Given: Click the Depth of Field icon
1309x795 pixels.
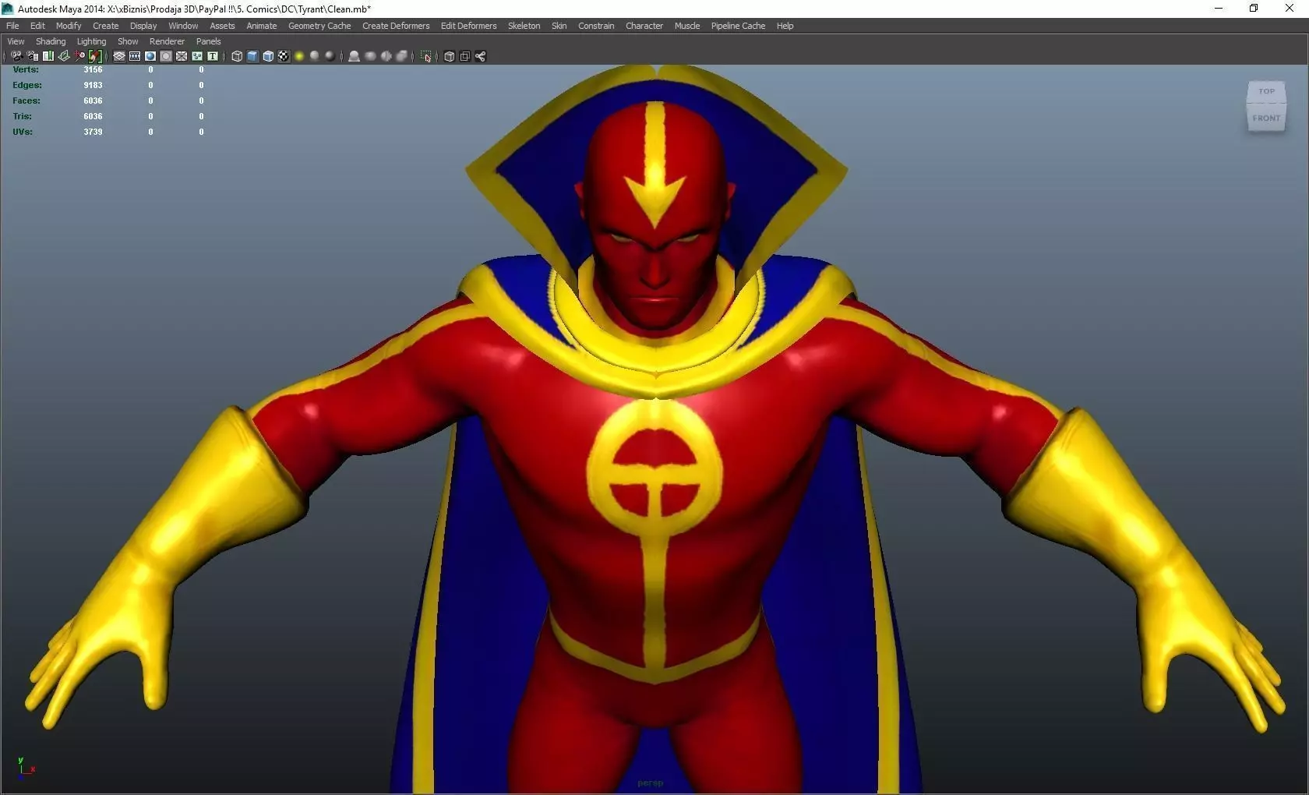Looking at the screenshot, I should point(402,56).
